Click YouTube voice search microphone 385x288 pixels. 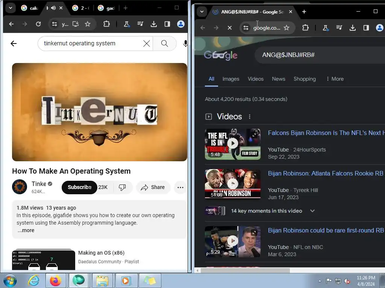[x=185, y=43]
